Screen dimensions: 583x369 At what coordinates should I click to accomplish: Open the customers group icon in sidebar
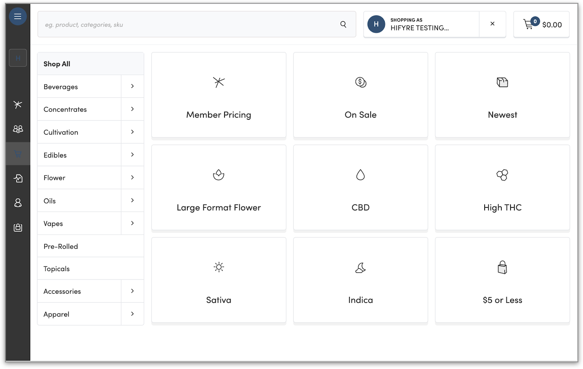pos(17,129)
